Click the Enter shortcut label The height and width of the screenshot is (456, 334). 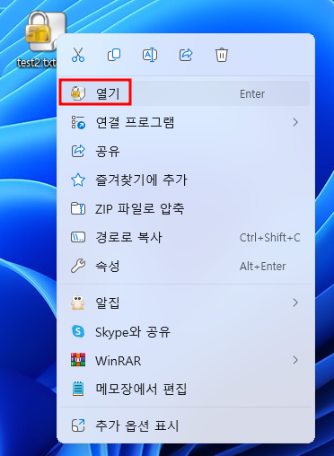pos(252,94)
